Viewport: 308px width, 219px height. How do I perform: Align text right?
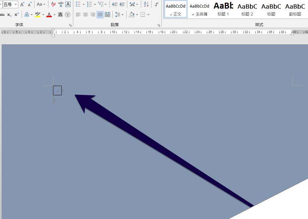(93, 15)
